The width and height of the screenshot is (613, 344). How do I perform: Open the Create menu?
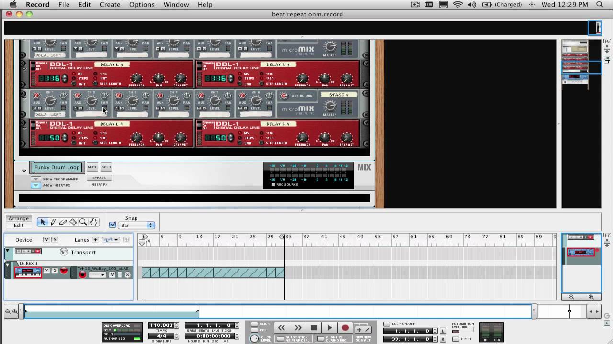(110, 4)
